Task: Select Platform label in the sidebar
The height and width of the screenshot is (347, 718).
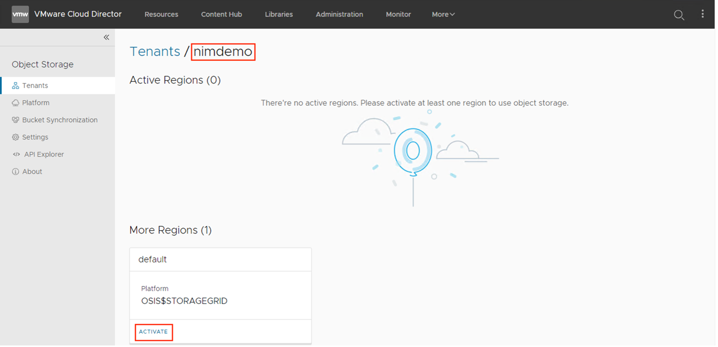Action: pos(36,103)
